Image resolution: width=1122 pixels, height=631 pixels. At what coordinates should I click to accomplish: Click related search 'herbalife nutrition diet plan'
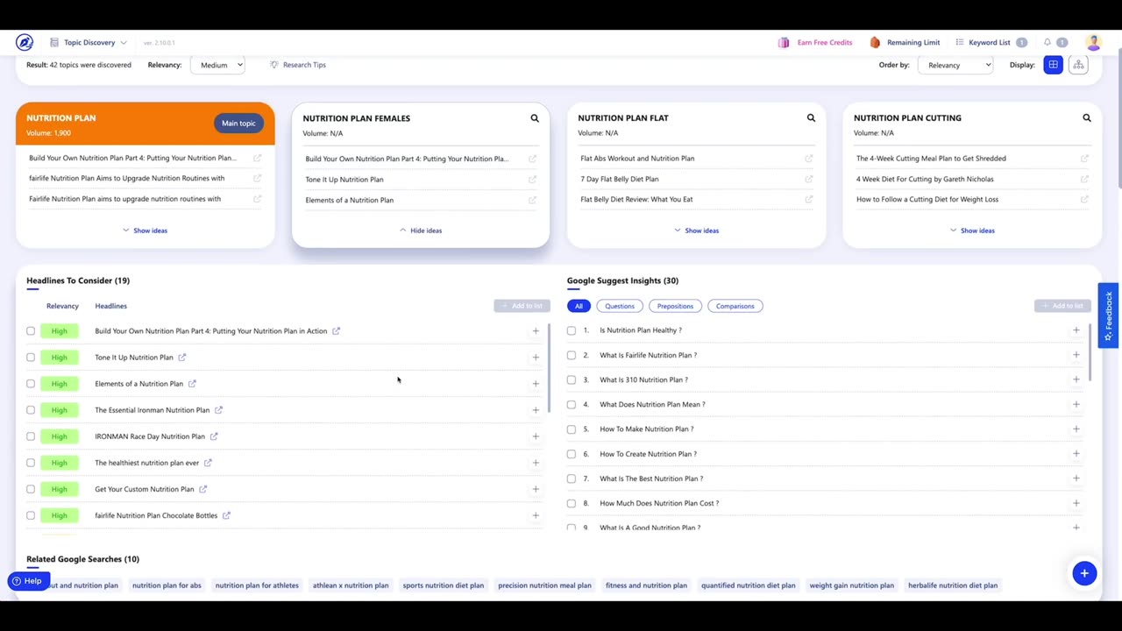pos(953,585)
